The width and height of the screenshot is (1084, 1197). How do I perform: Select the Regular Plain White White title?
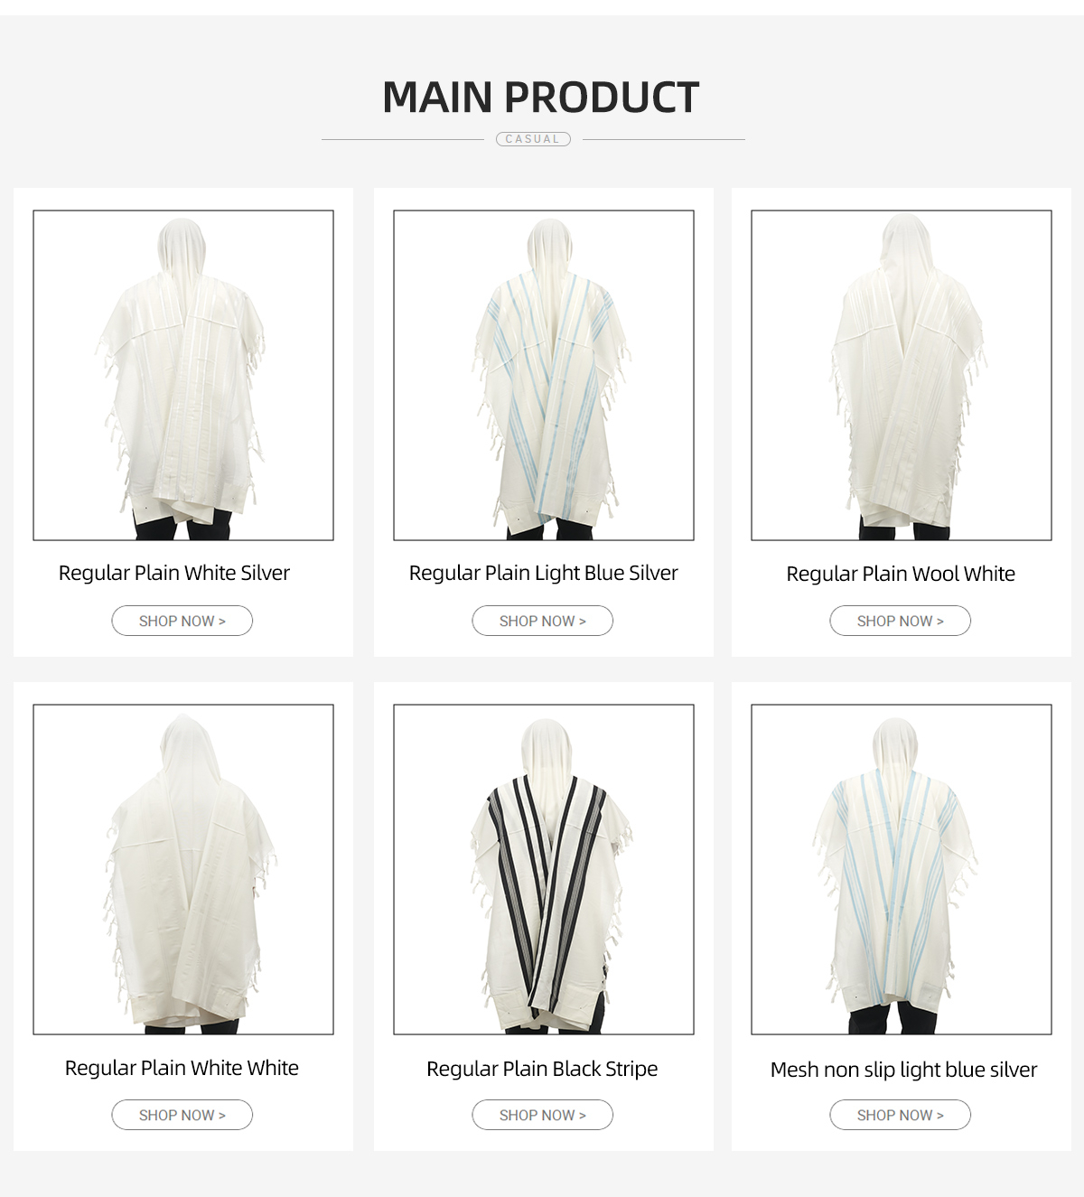182,1068
